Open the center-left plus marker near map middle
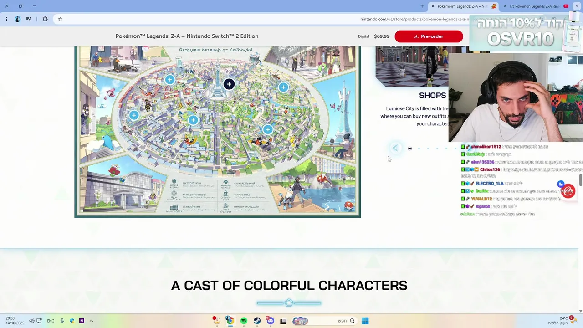 [x=193, y=120]
